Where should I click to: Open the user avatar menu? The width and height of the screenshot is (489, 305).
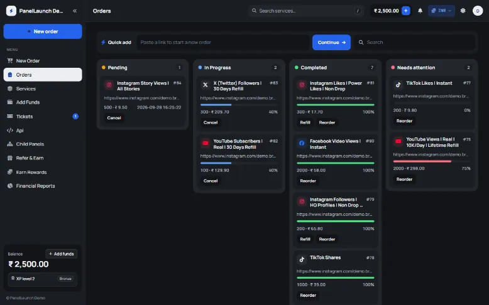pos(478,11)
